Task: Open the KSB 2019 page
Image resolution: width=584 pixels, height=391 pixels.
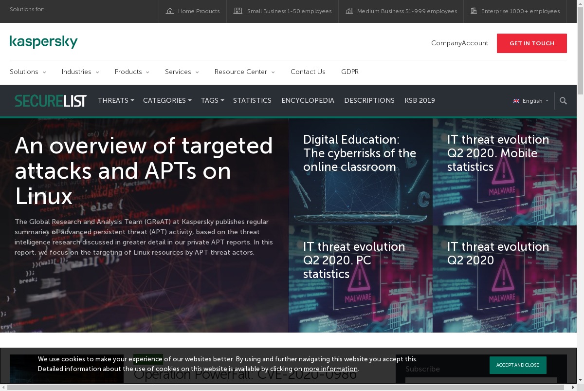Action: [x=420, y=100]
